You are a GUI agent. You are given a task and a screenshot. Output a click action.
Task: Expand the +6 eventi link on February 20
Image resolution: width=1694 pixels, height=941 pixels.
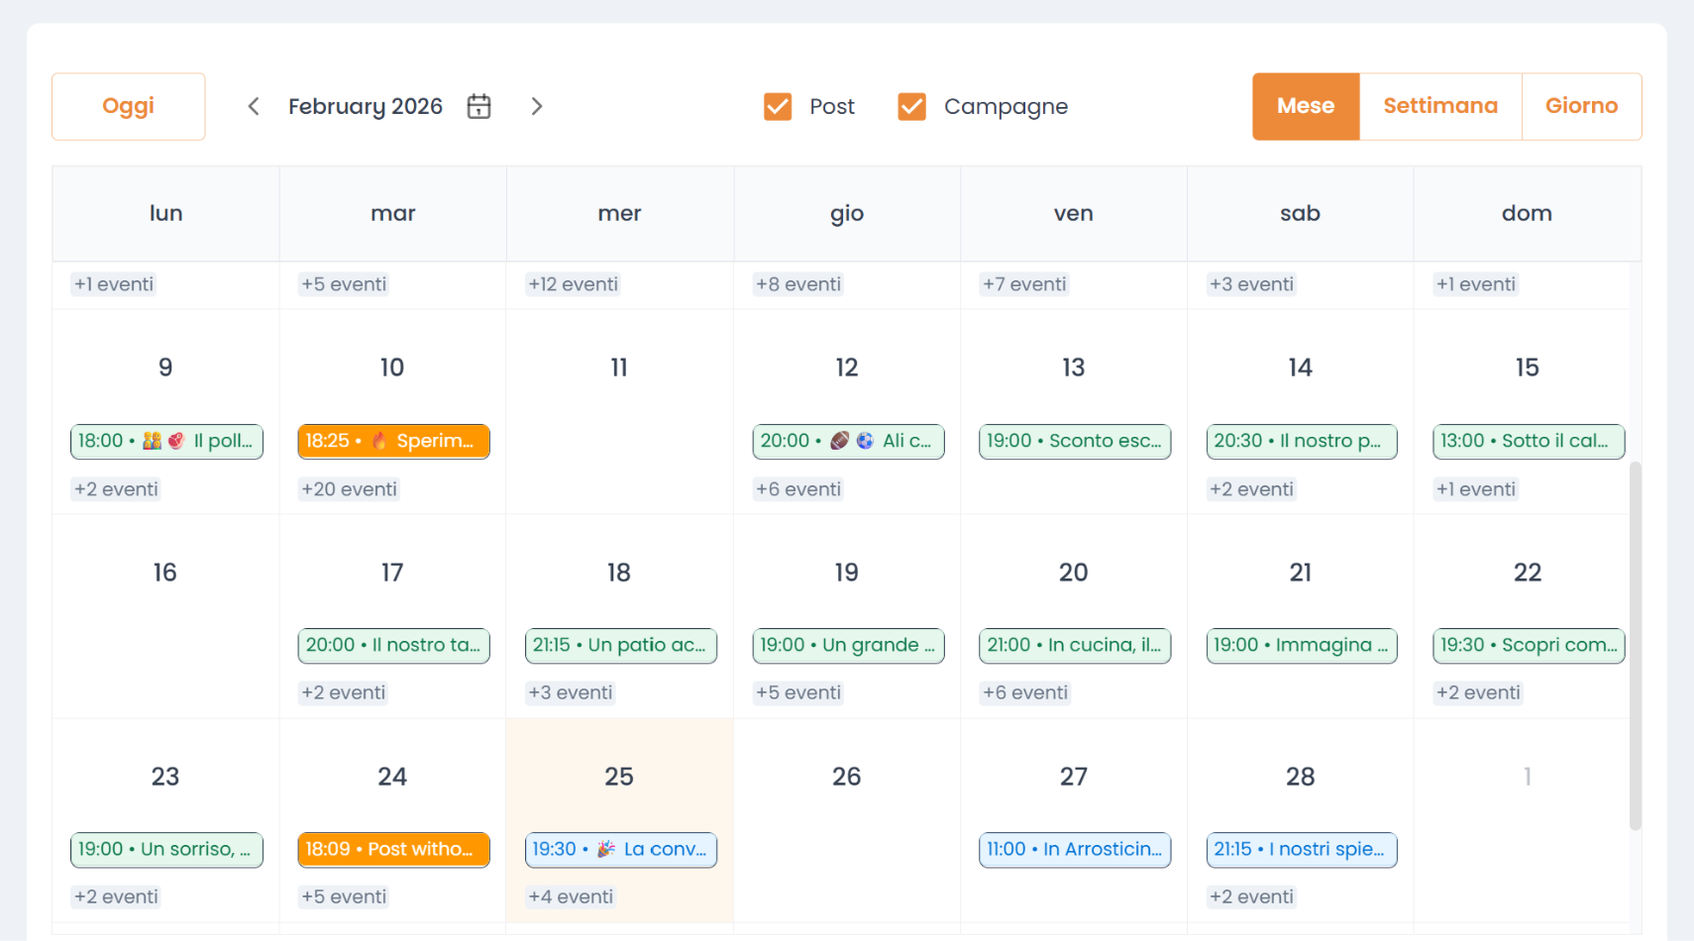[1025, 692]
